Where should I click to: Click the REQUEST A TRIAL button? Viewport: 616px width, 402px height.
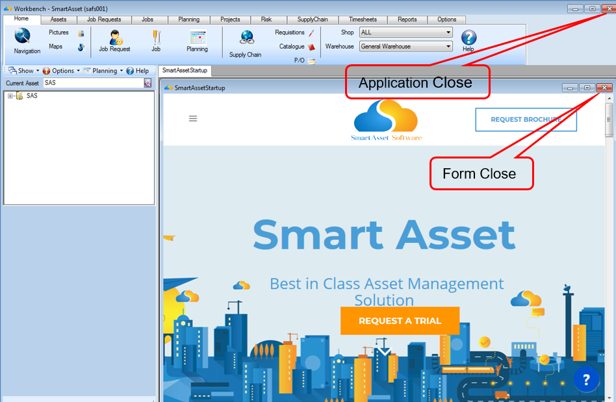[x=400, y=321]
